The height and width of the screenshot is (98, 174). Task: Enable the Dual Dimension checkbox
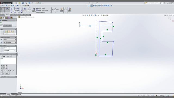1,77
